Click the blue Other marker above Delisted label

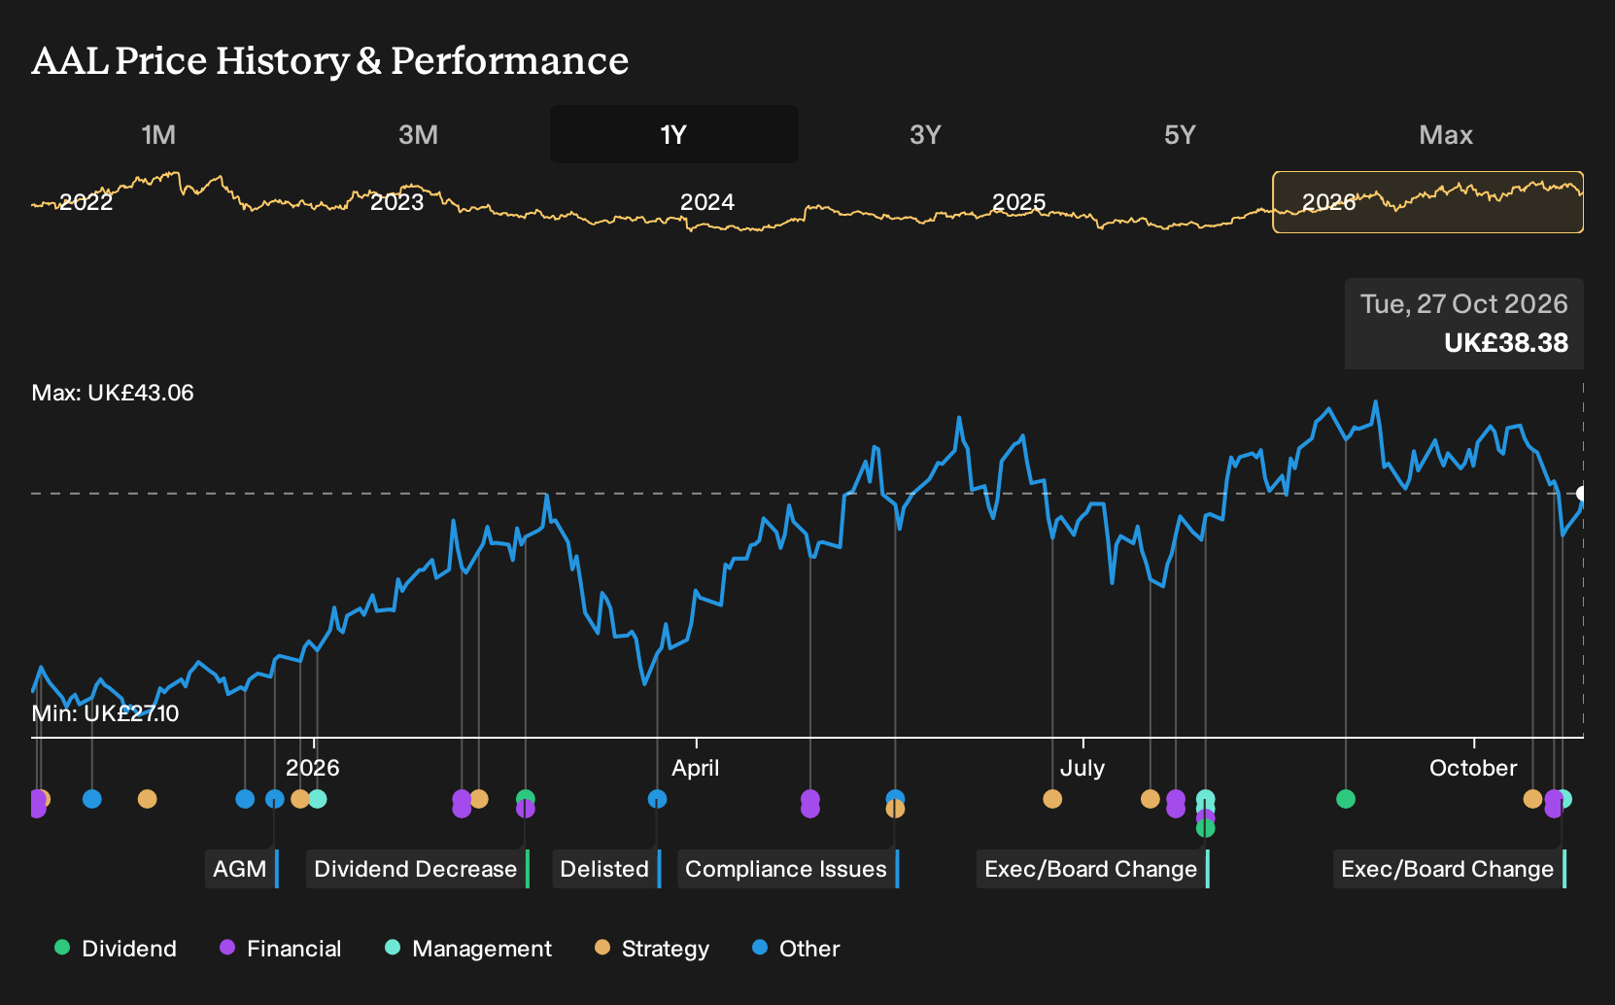[x=658, y=799]
